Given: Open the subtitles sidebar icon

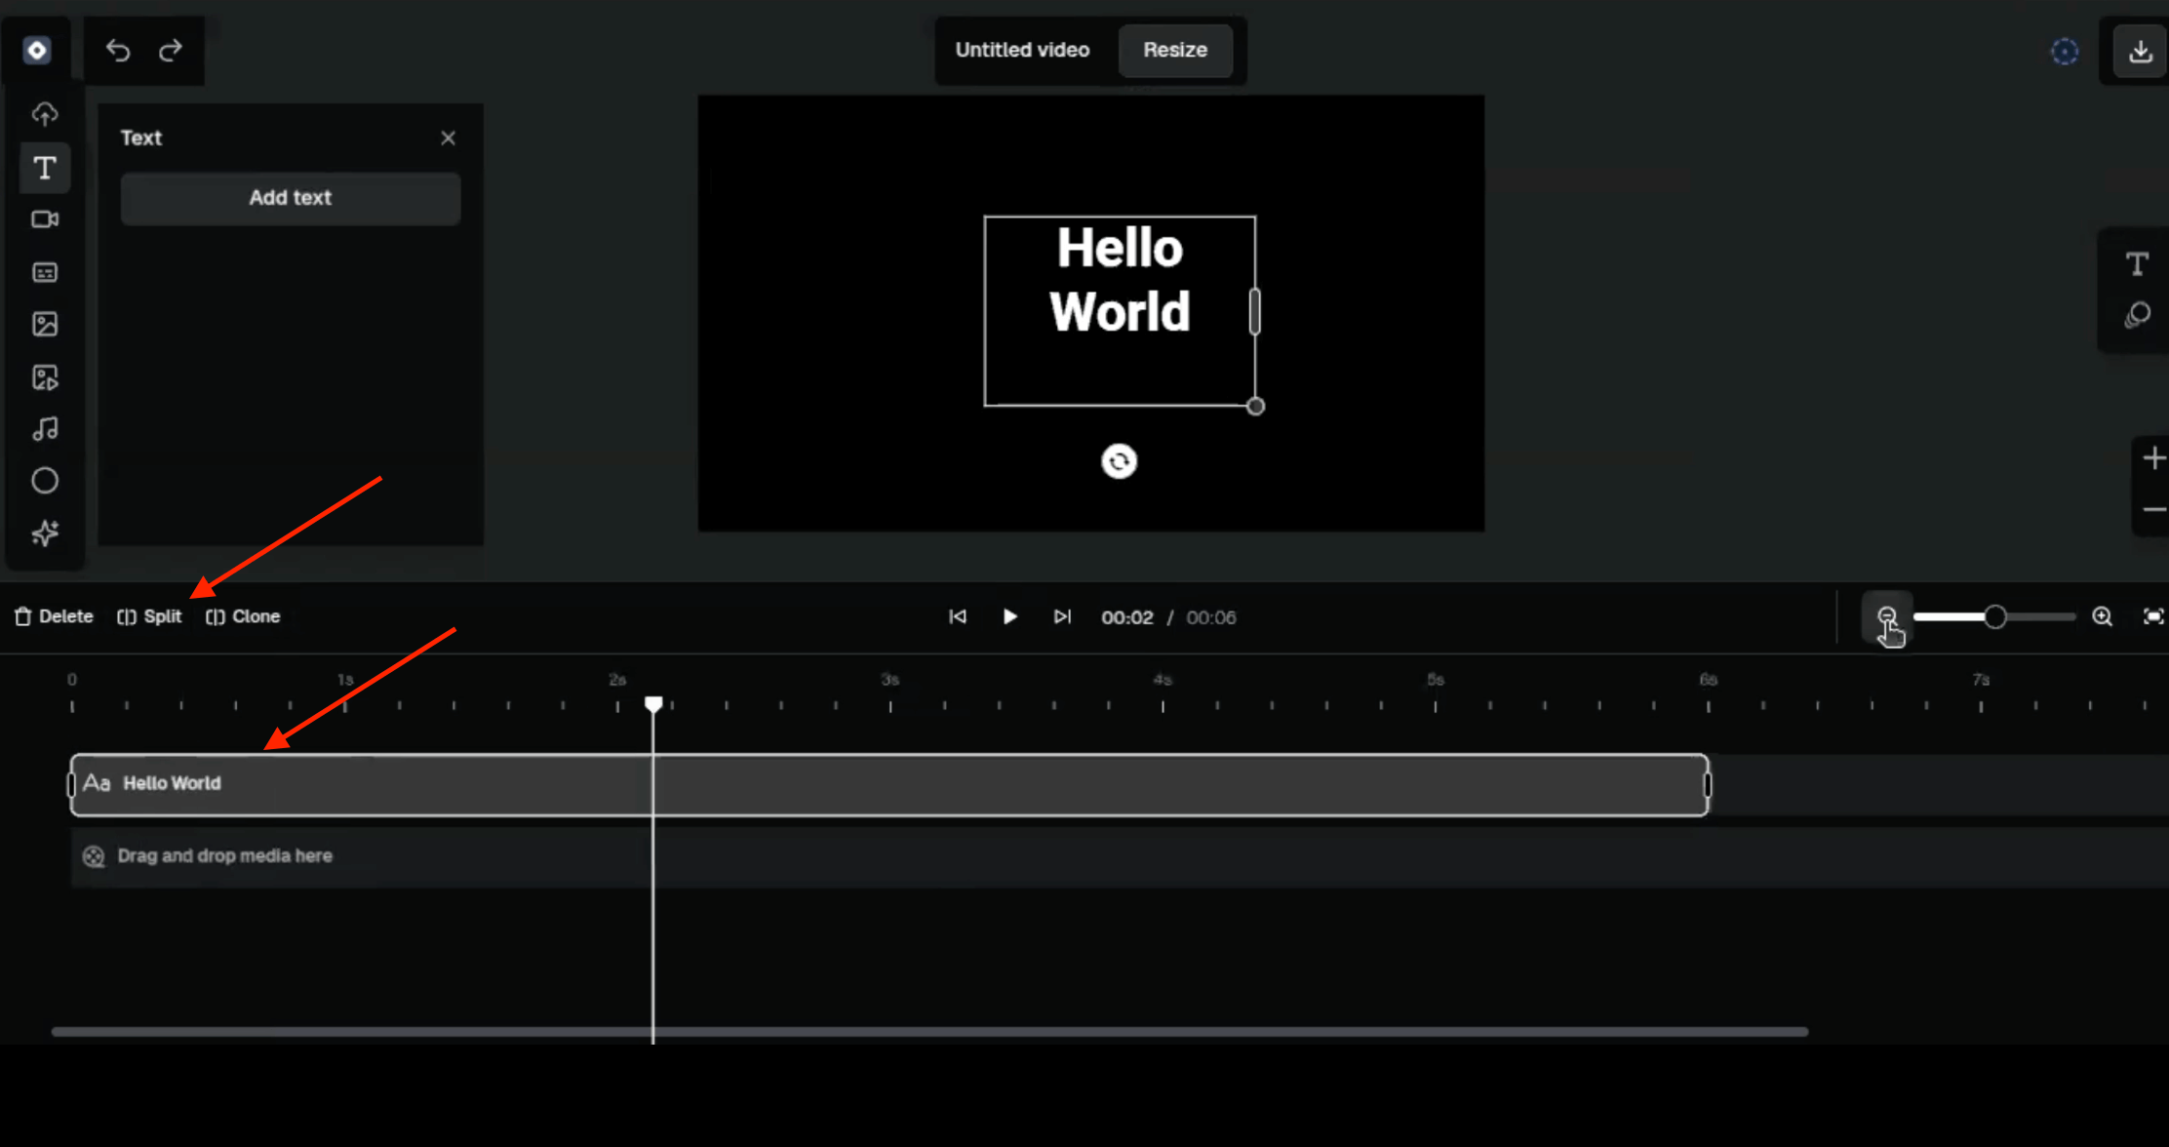Looking at the screenshot, I should tap(45, 272).
